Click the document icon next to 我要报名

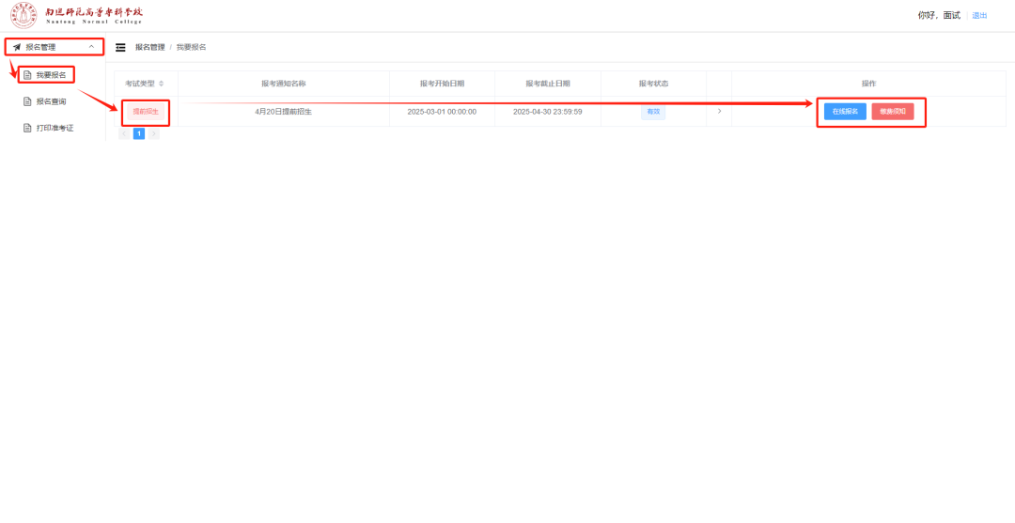tap(27, 75)
